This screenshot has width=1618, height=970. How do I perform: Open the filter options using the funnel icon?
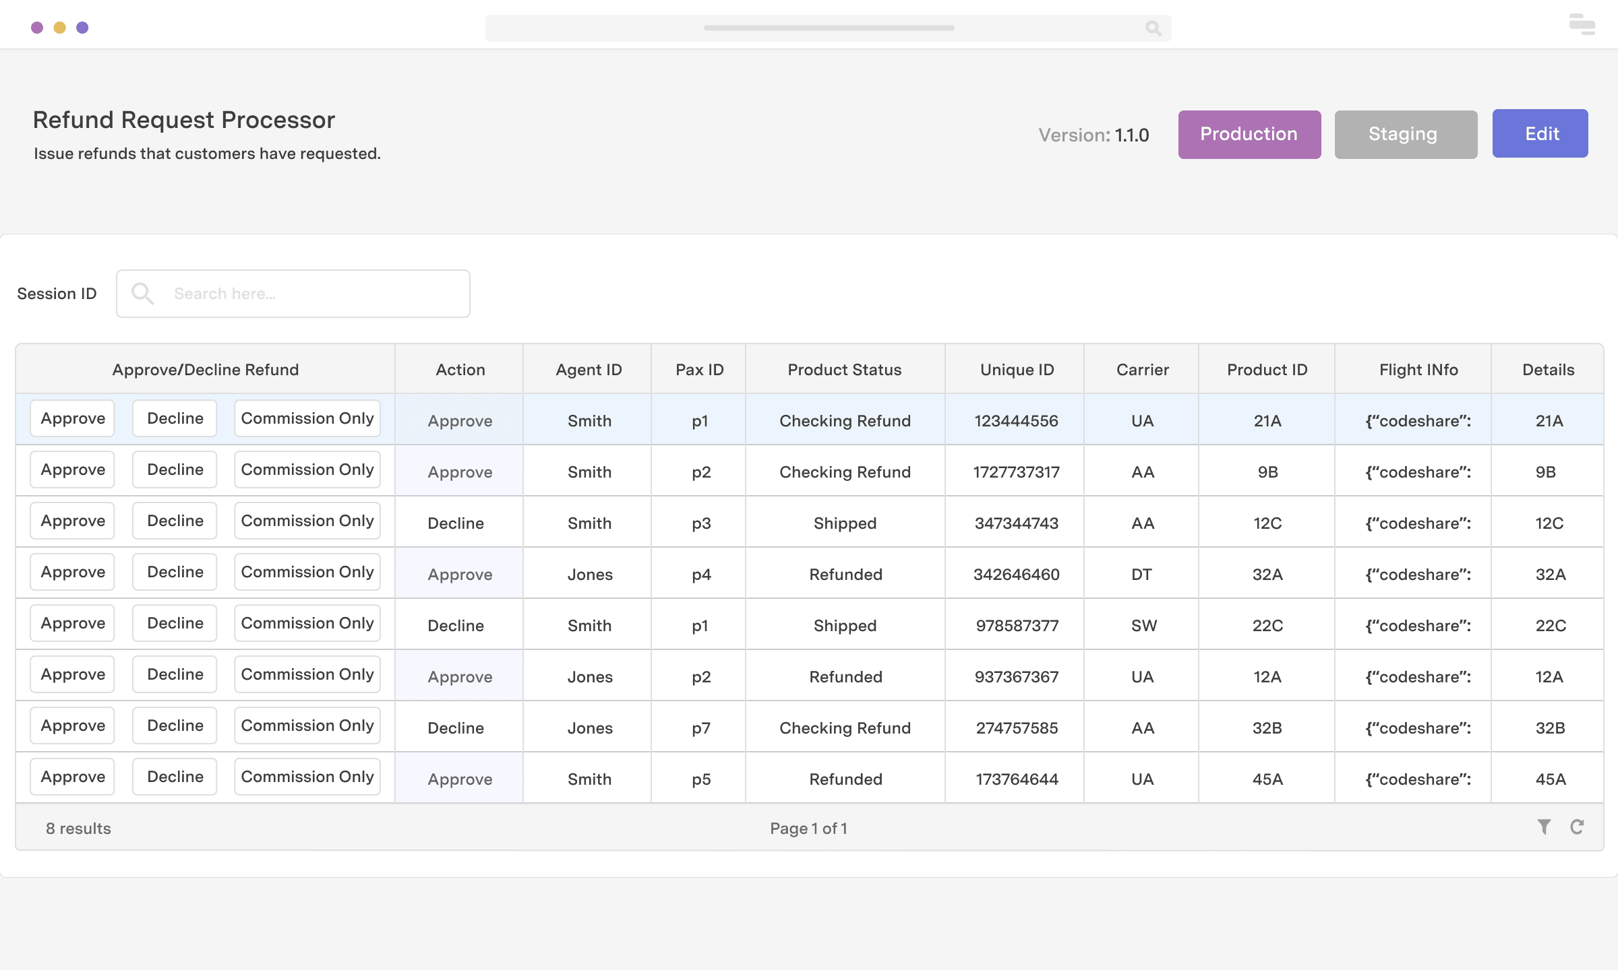(1545, 827)
